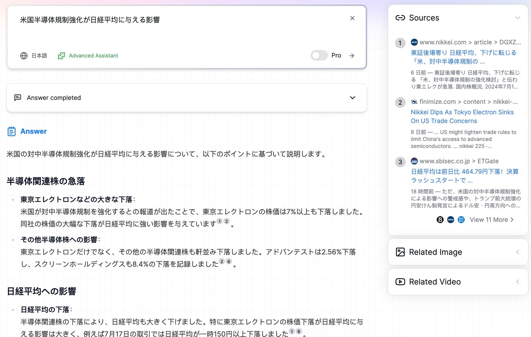Expand the Related Image panel

517,252
